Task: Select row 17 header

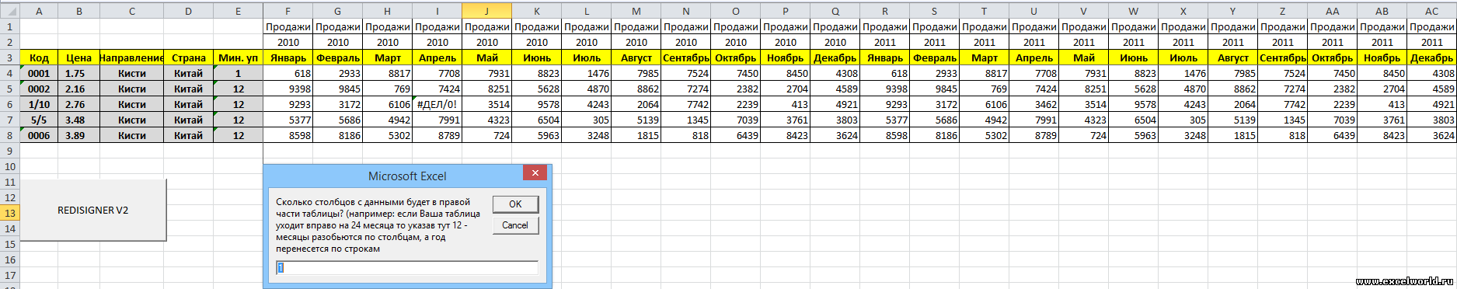Action: [x=9, y=275]
